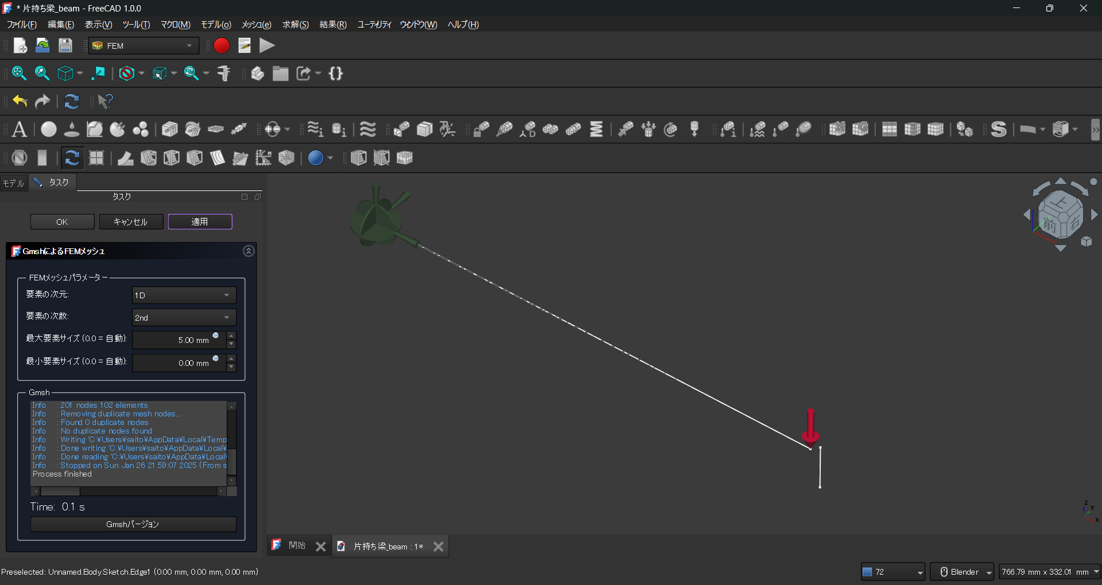Open the メッシュ(e) menu
Screen dimensions: 1102x585
(257, 25)
